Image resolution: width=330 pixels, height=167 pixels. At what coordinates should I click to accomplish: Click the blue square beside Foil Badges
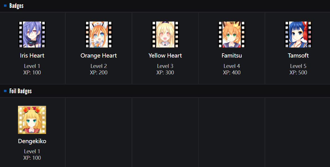pyautogui.click(x=5, y=91)
